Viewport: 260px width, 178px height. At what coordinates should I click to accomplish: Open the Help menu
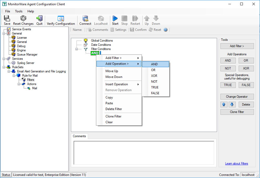tap(31, 11)
